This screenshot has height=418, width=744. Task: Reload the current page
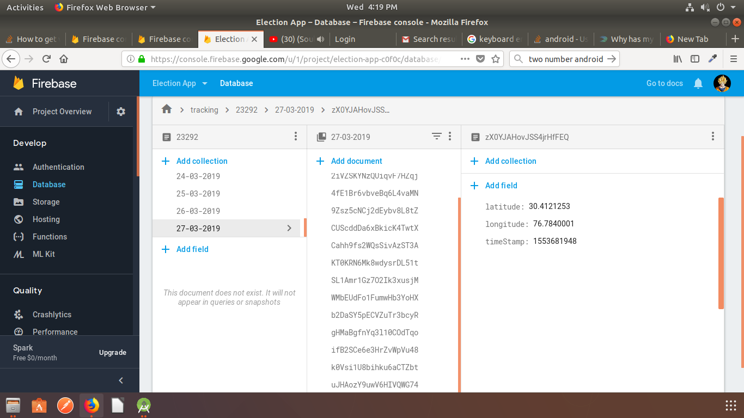[x=46, y=59]
